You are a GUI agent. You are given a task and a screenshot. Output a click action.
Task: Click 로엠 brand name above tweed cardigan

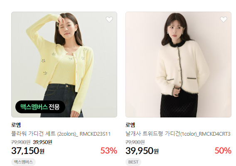[130, 125]
